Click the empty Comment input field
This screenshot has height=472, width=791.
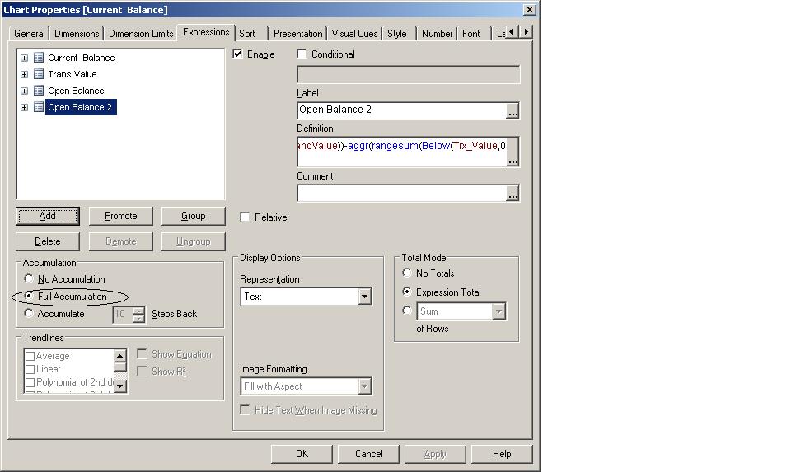(401, 193)
